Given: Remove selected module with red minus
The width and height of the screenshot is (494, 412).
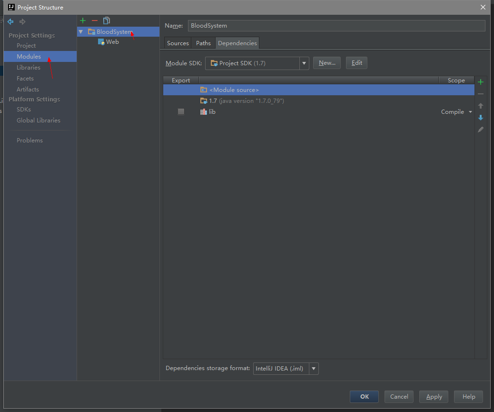Looking at the screenshot, I should [95, 20].
